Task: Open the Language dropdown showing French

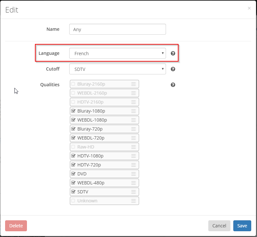Action: click(x=118, y=53)
